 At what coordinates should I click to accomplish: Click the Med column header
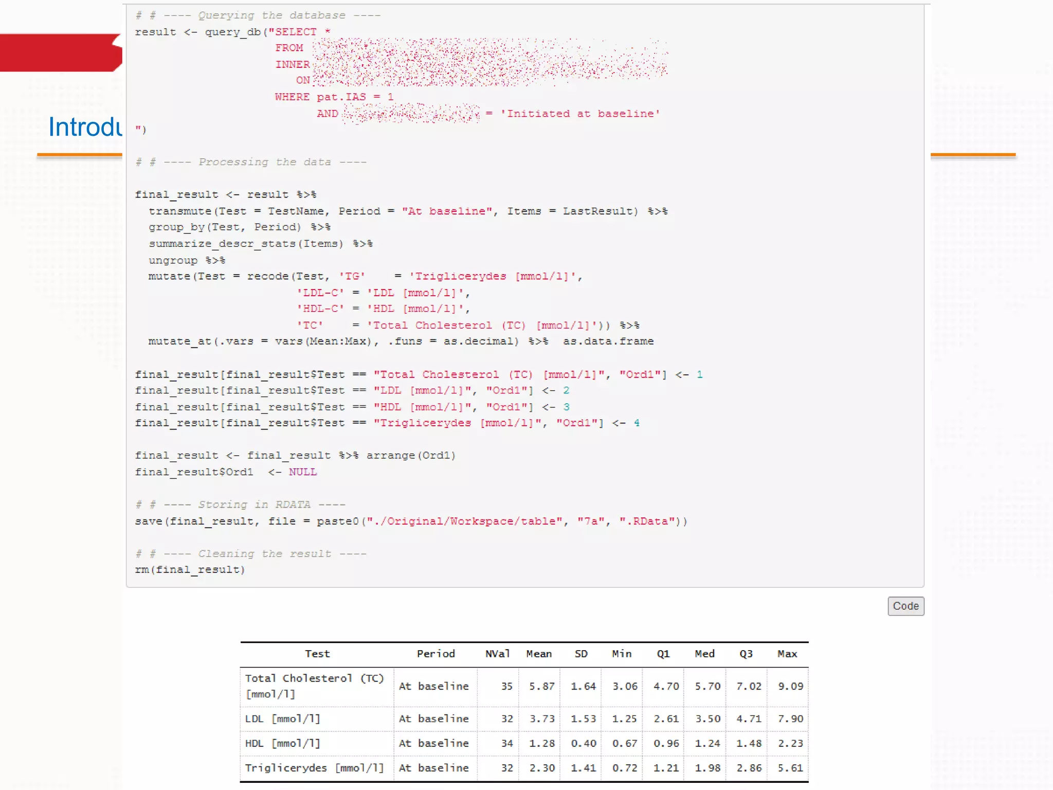[x=704, y=654]
